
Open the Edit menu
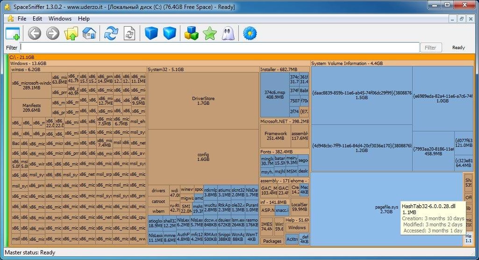tap(37, 19)
